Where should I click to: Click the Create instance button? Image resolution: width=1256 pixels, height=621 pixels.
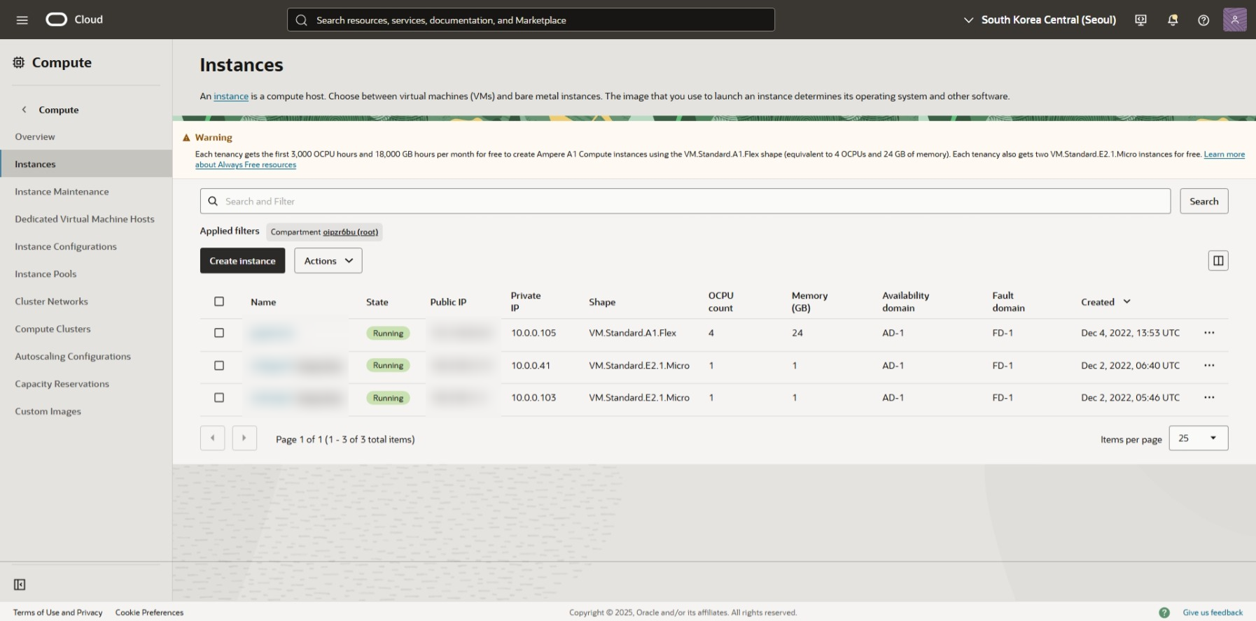click(242, 261)
